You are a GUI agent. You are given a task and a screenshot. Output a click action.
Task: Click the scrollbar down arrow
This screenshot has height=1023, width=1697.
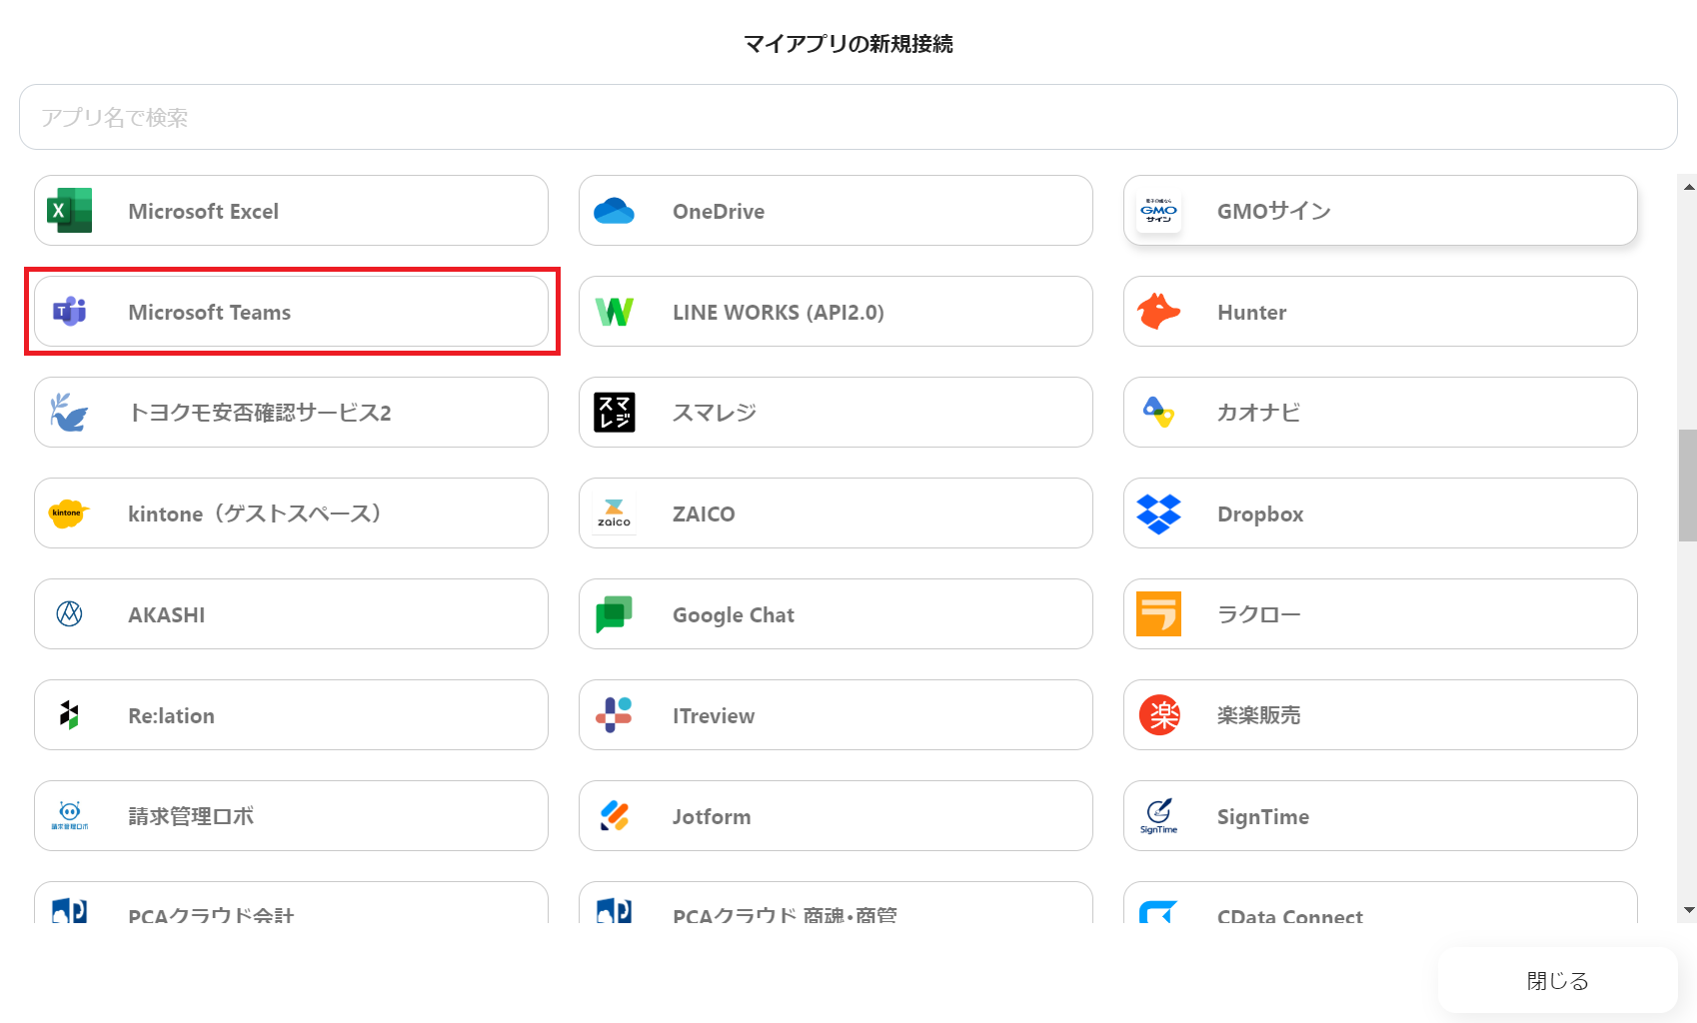(1688, 910)
